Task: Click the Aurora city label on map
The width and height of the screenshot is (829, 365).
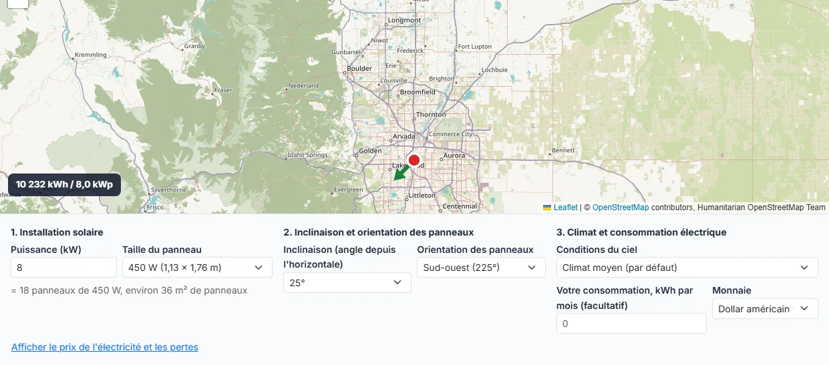Action: (x=454, y=155)
